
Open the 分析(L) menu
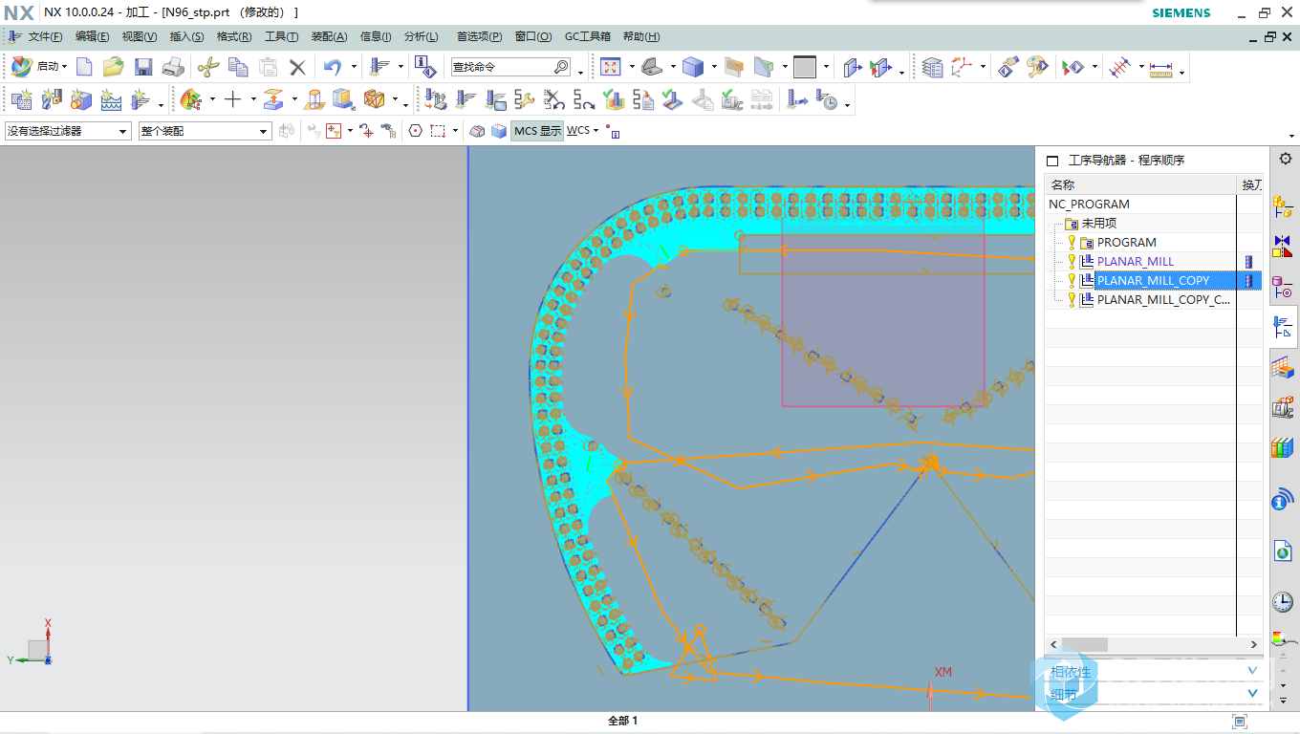pyautogui.click(x=422, y=36)
